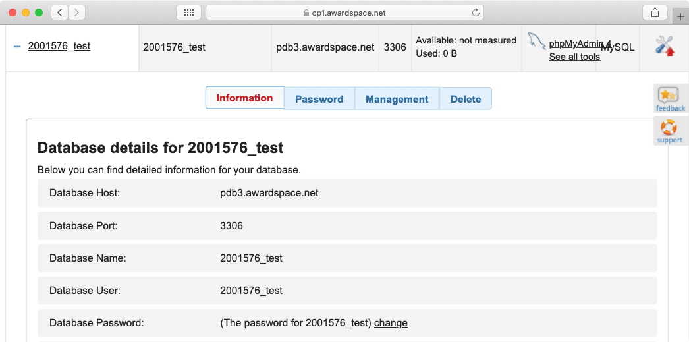Screen dimensions: 689x342
Task: Collapse the 2001576_test database row
Action: pyautogui.click(x=17, y=47)
